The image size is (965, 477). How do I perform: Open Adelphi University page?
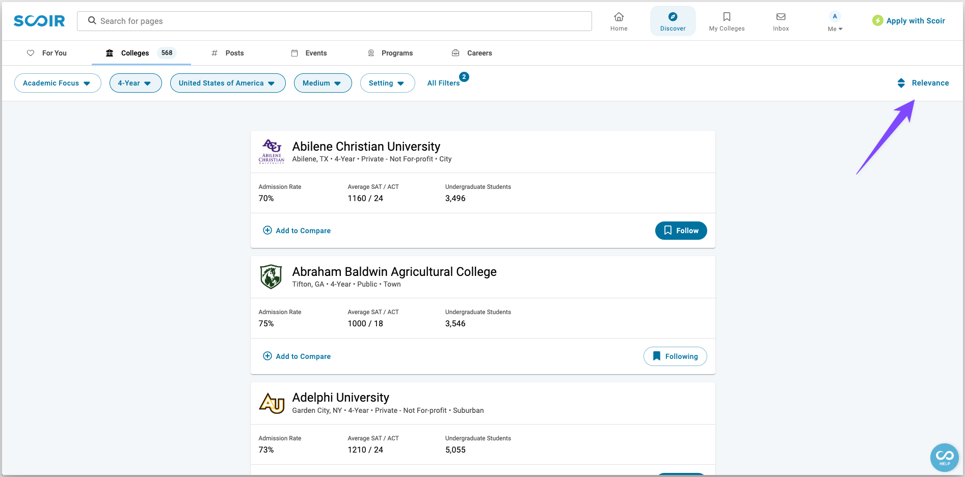pyautogui.click(x=340, y=398)
